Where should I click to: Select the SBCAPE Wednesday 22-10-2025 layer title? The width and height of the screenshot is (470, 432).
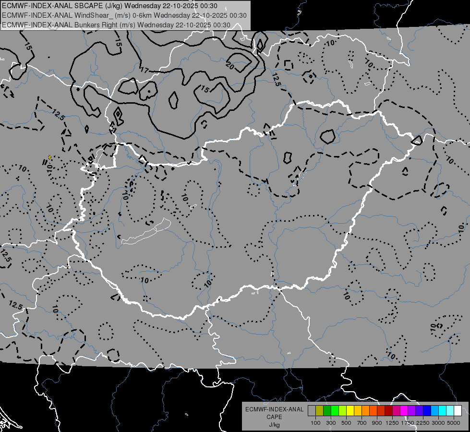click(x=109, y=6)
